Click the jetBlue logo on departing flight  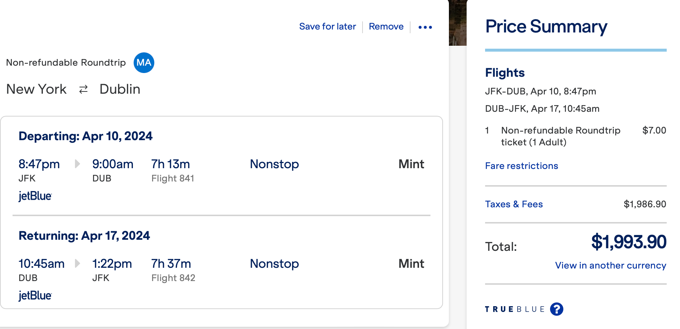pyautogui.click(x=35, y=196)
